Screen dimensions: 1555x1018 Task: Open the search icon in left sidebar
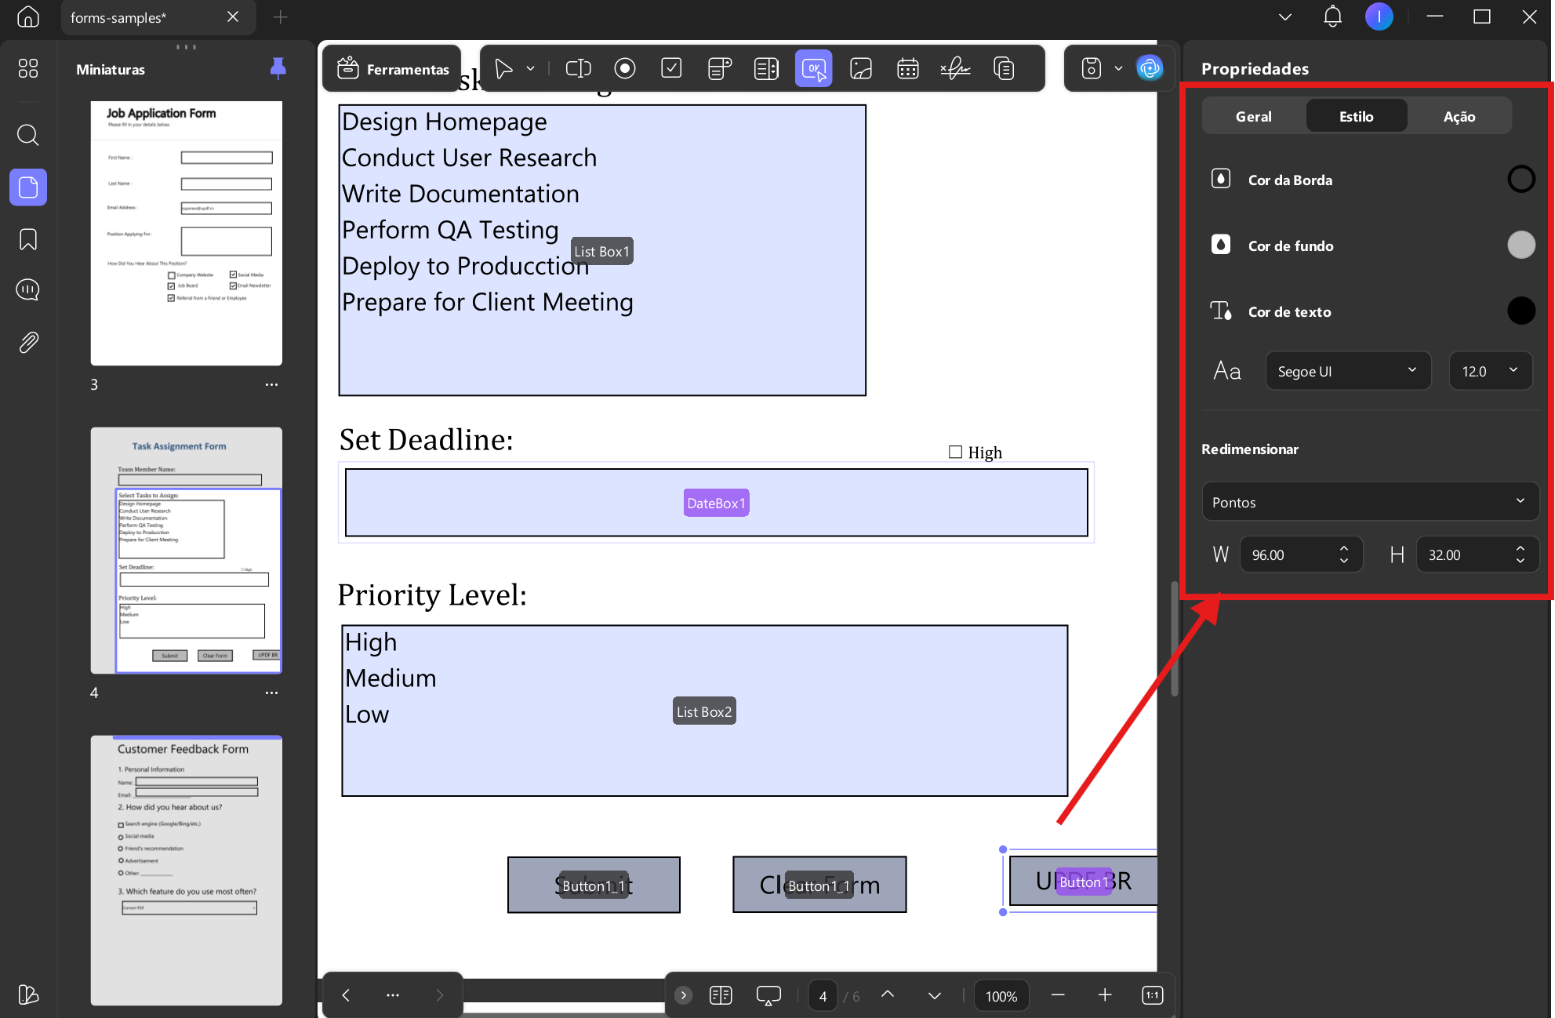pyautogui.click(x=28, y=135)
